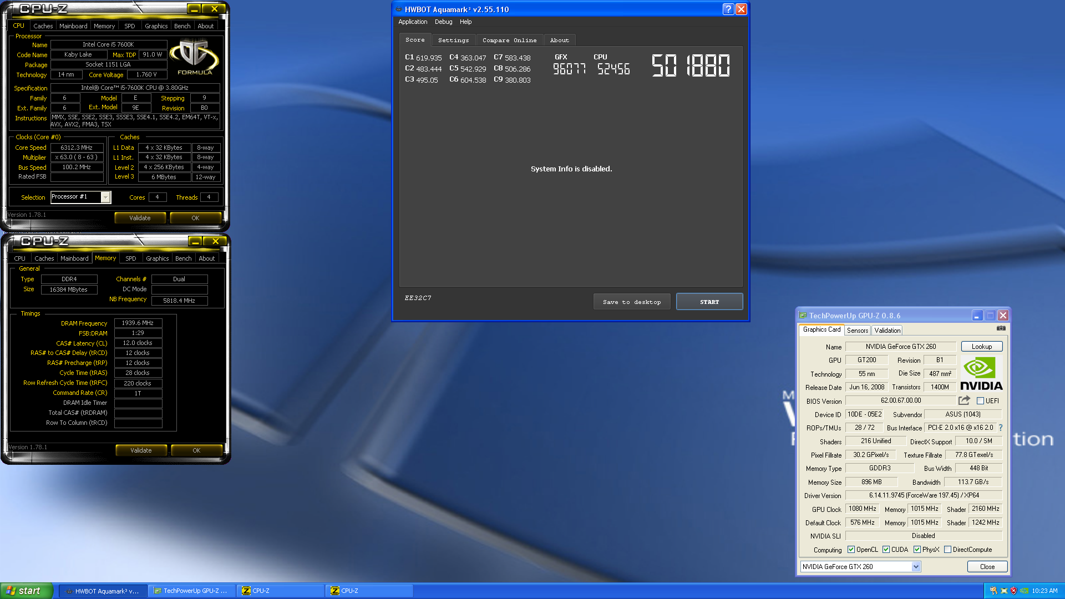Open the Sensors tab in GPU-Z
This screenshot has height=599, width=1065.
858,331
